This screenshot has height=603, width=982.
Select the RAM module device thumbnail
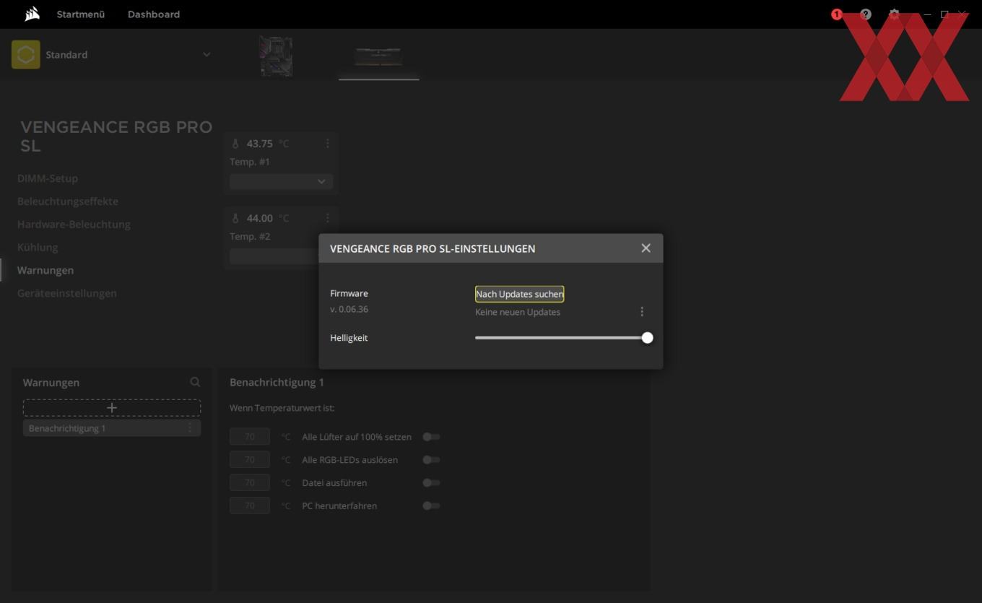coord(378,56)
